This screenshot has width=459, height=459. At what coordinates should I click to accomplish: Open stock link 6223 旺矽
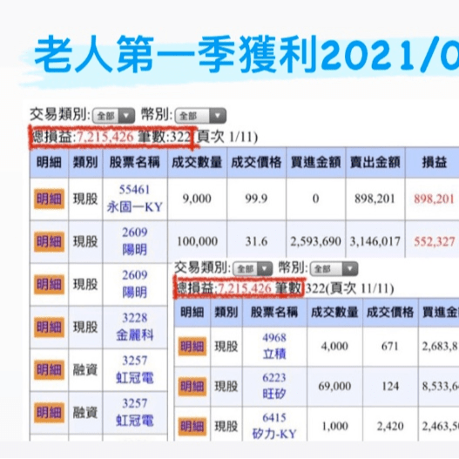[274, 386]
